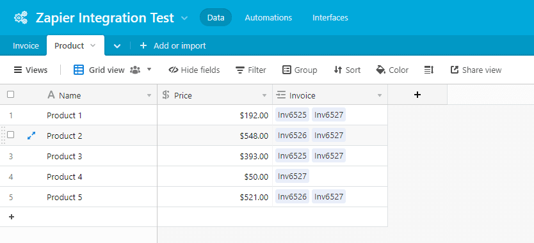Select the $393.00 price cell
Screen dimensions: 534x243
[x=215, y=156]
